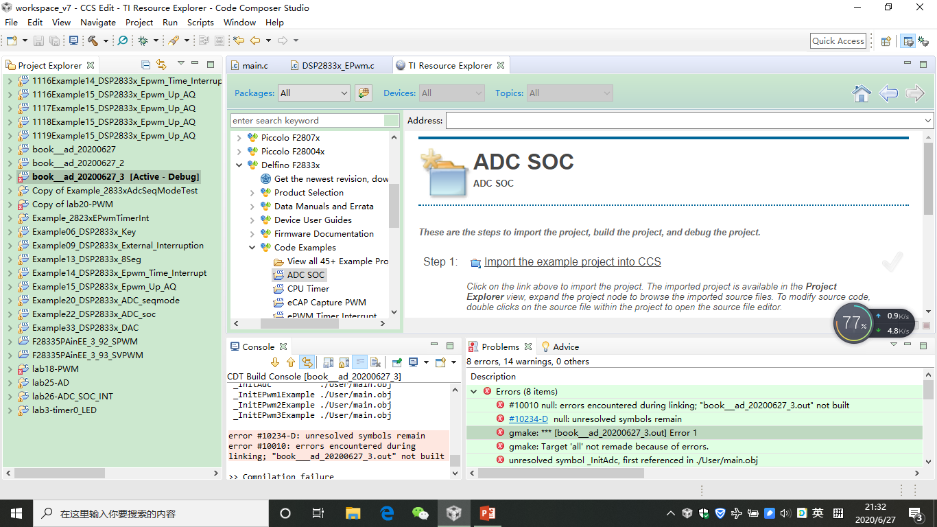Screen dimensions: 937x527
Task: Go to the TI Resource Explorer Home icon
Action: pos(862,93)
